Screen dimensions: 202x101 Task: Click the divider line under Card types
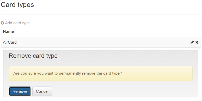(101, 14)
